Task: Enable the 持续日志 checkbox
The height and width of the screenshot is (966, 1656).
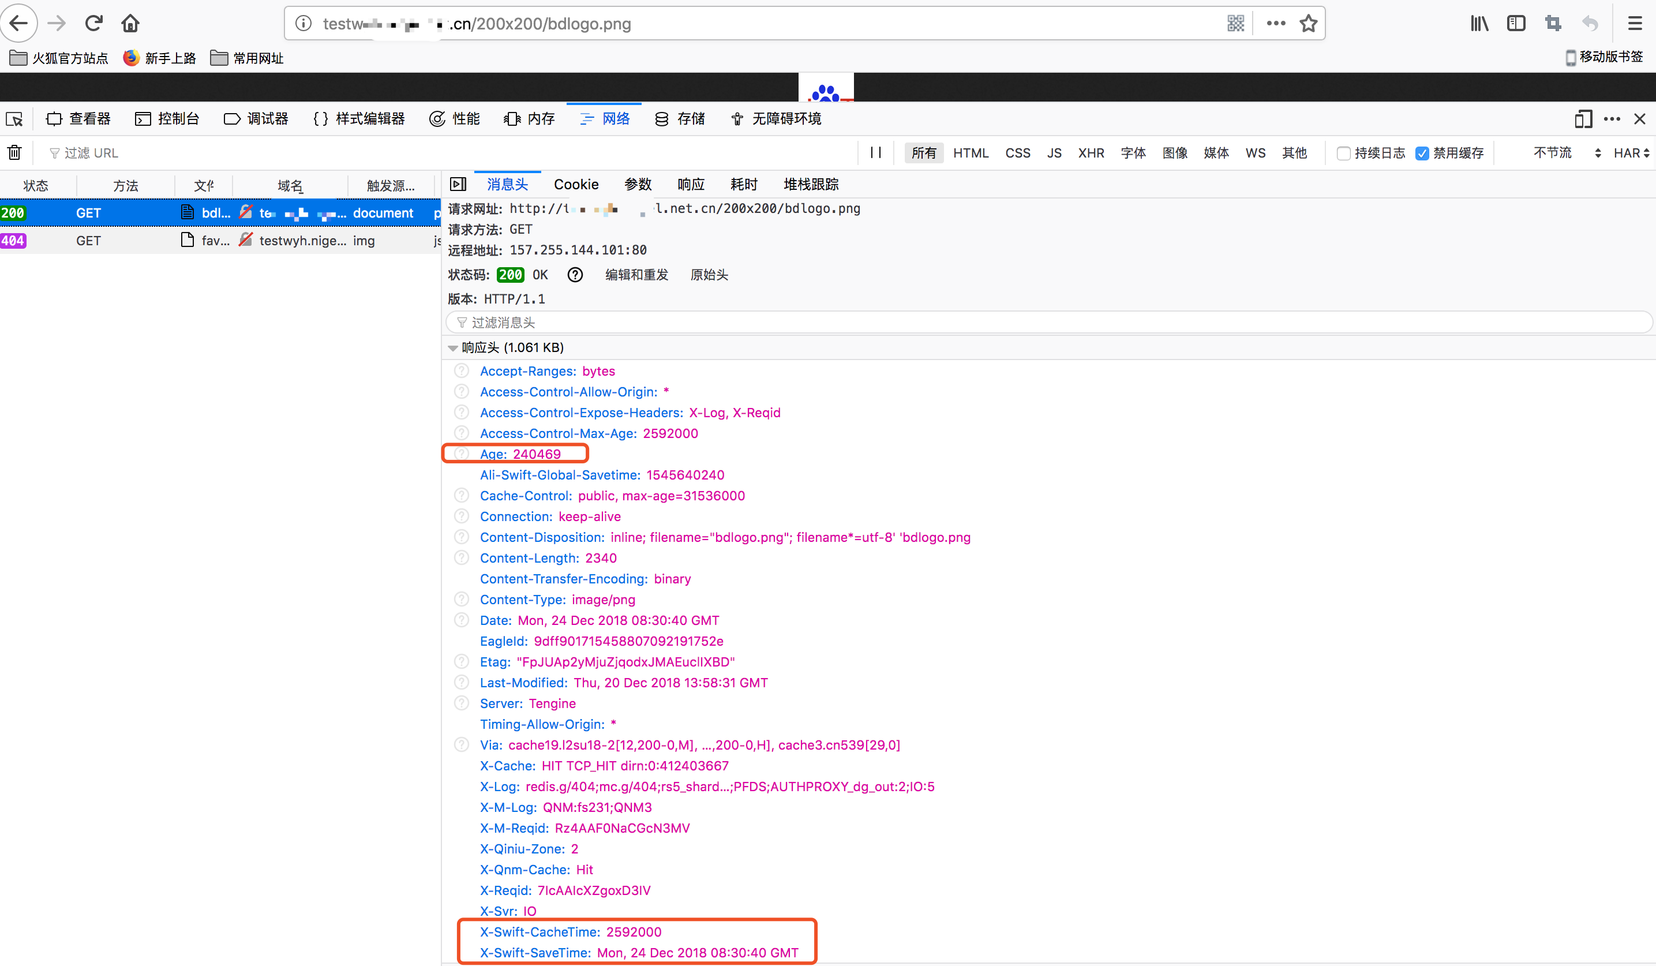Action: tap(1343, 153)
